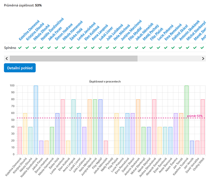
Task: Click the checkmark for Anna Langová
Action: 93,48
